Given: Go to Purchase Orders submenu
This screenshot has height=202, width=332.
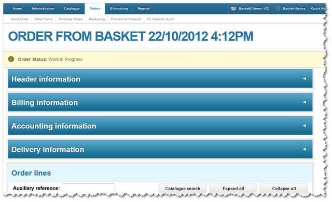Looking at the screenshot, I should pyautogui.click(x=71, y=19).
